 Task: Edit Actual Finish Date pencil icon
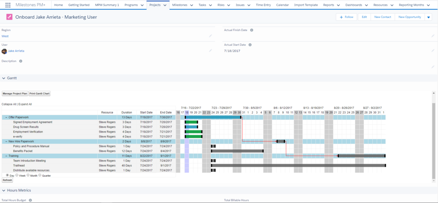pos(433,36)
